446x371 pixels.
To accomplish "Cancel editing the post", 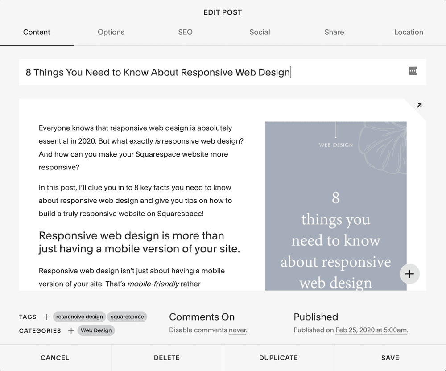I will (55, 358).
